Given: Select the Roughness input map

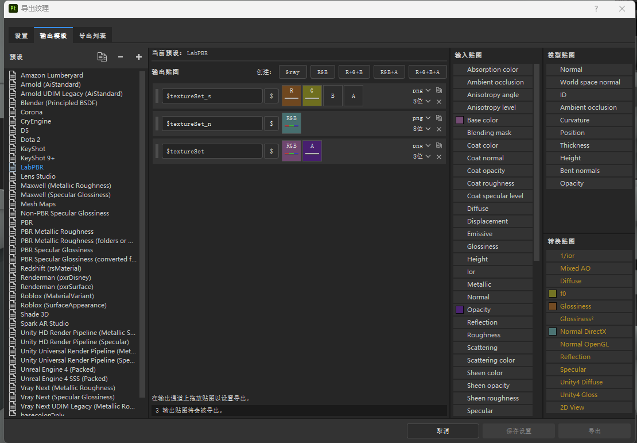Looking at the screenshot, I should click(x=493, y=335).
